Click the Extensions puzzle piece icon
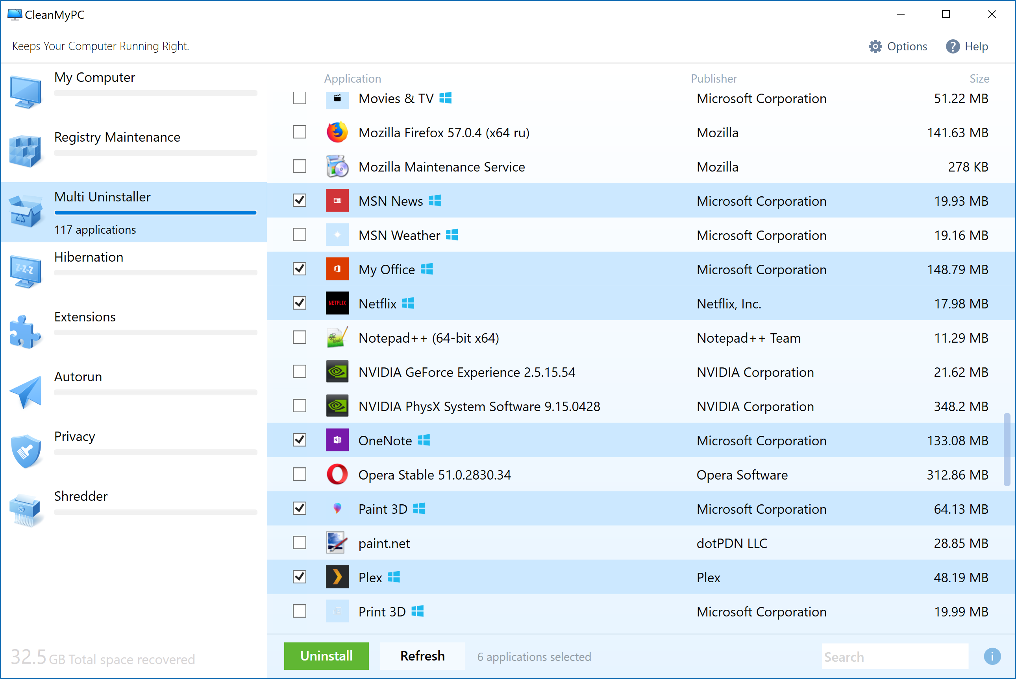The image size is (1016, 679). click(25, 331)
